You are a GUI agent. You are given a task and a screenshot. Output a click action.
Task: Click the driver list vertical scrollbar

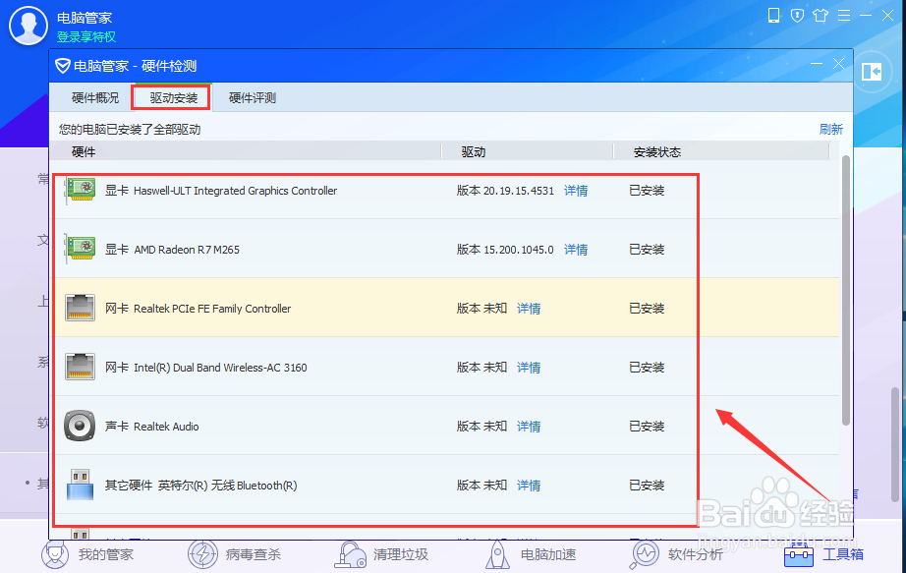tap(846, 290)
